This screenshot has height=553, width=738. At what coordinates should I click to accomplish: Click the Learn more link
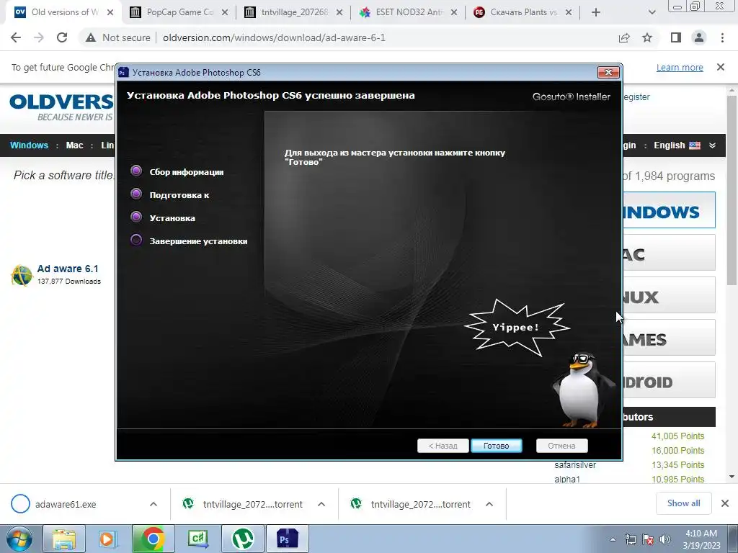coord(680,67)
